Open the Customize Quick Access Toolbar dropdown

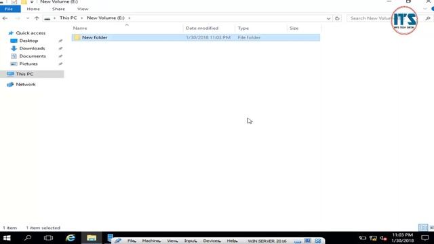tap(32, 2)
